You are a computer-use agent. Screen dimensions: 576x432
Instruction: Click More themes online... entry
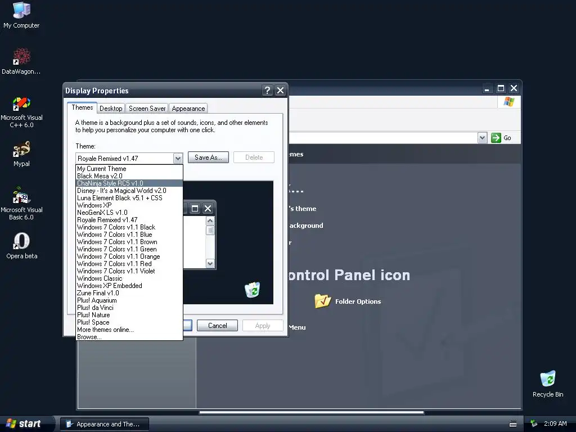(129, 330)
